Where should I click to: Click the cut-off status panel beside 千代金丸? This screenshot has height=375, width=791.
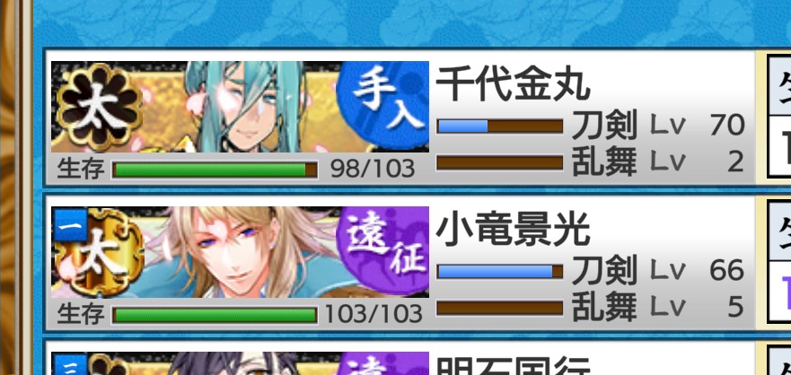coord(779,115)
